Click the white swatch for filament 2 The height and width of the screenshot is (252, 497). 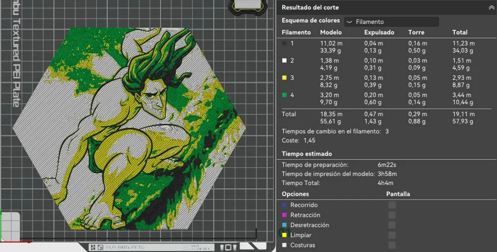[x=284, y=61]
